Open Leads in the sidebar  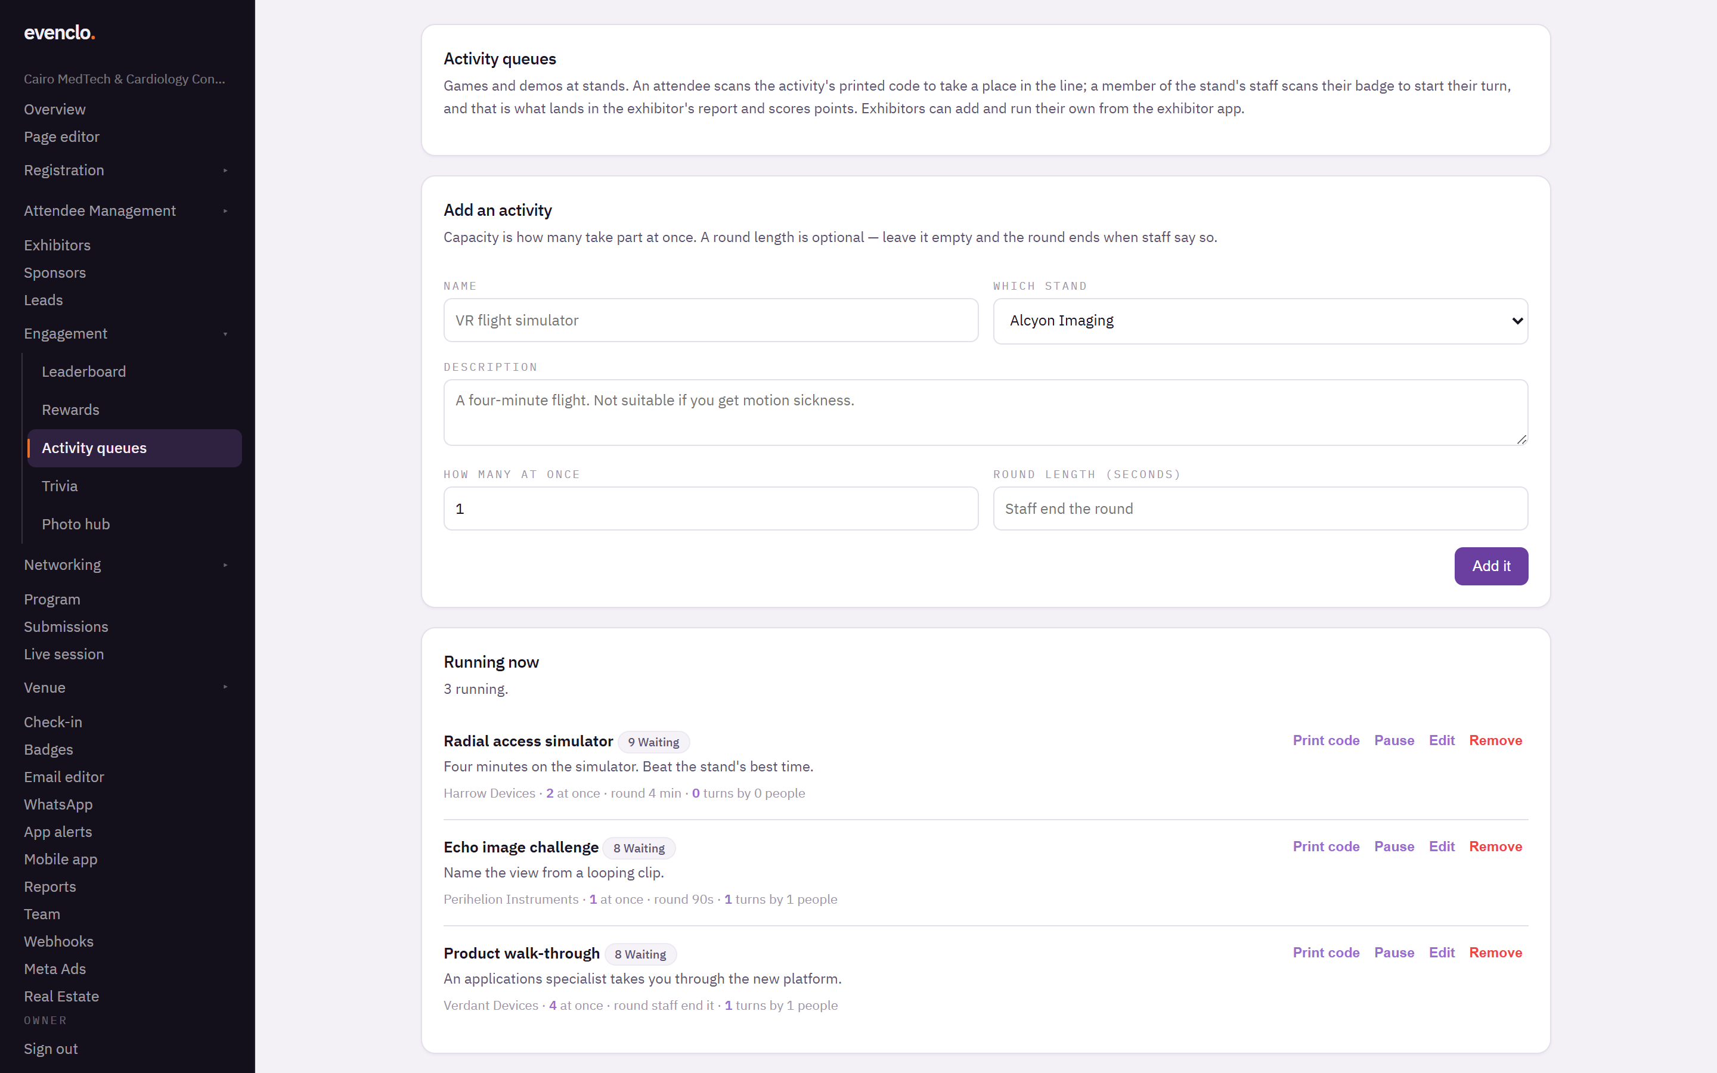pos(44,300)
